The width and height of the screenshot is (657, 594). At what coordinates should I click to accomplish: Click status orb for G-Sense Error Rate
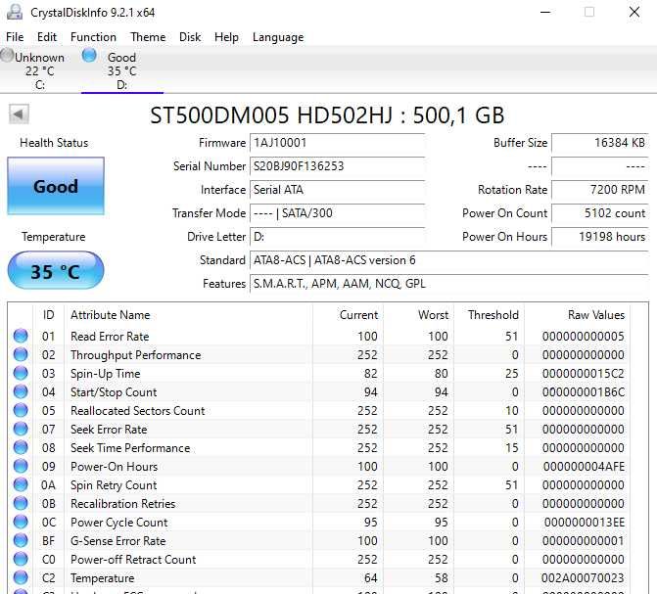coord(21,540)
